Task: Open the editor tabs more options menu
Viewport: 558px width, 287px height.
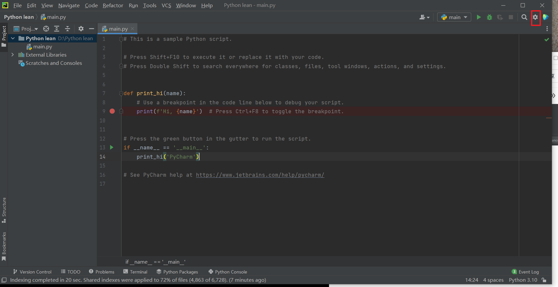Action: 547,29
